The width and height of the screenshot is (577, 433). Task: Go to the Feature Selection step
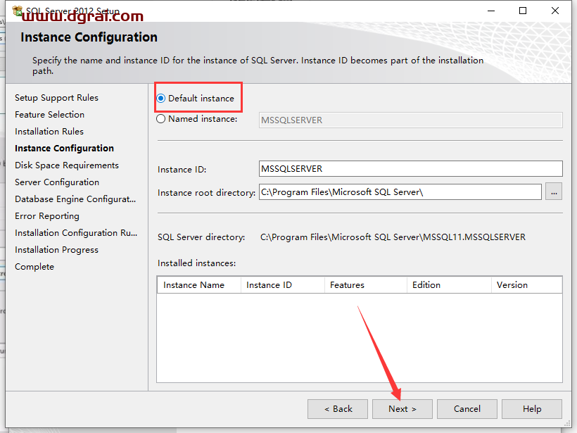point(50,115)
